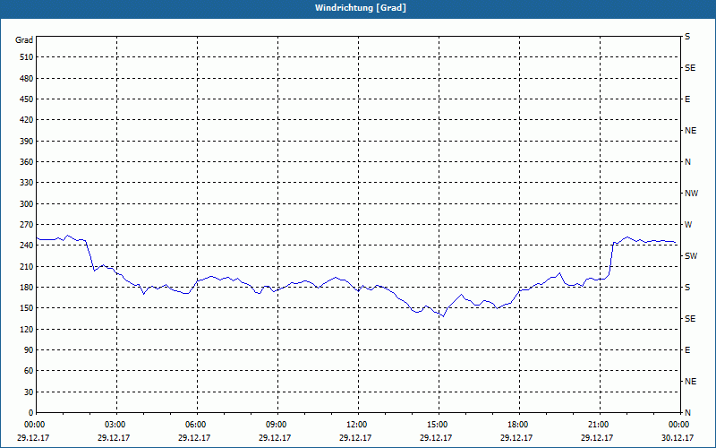Click compass label 'N' level with 0
This screenshot has width=716, height=448.
(x=687, y=413)
